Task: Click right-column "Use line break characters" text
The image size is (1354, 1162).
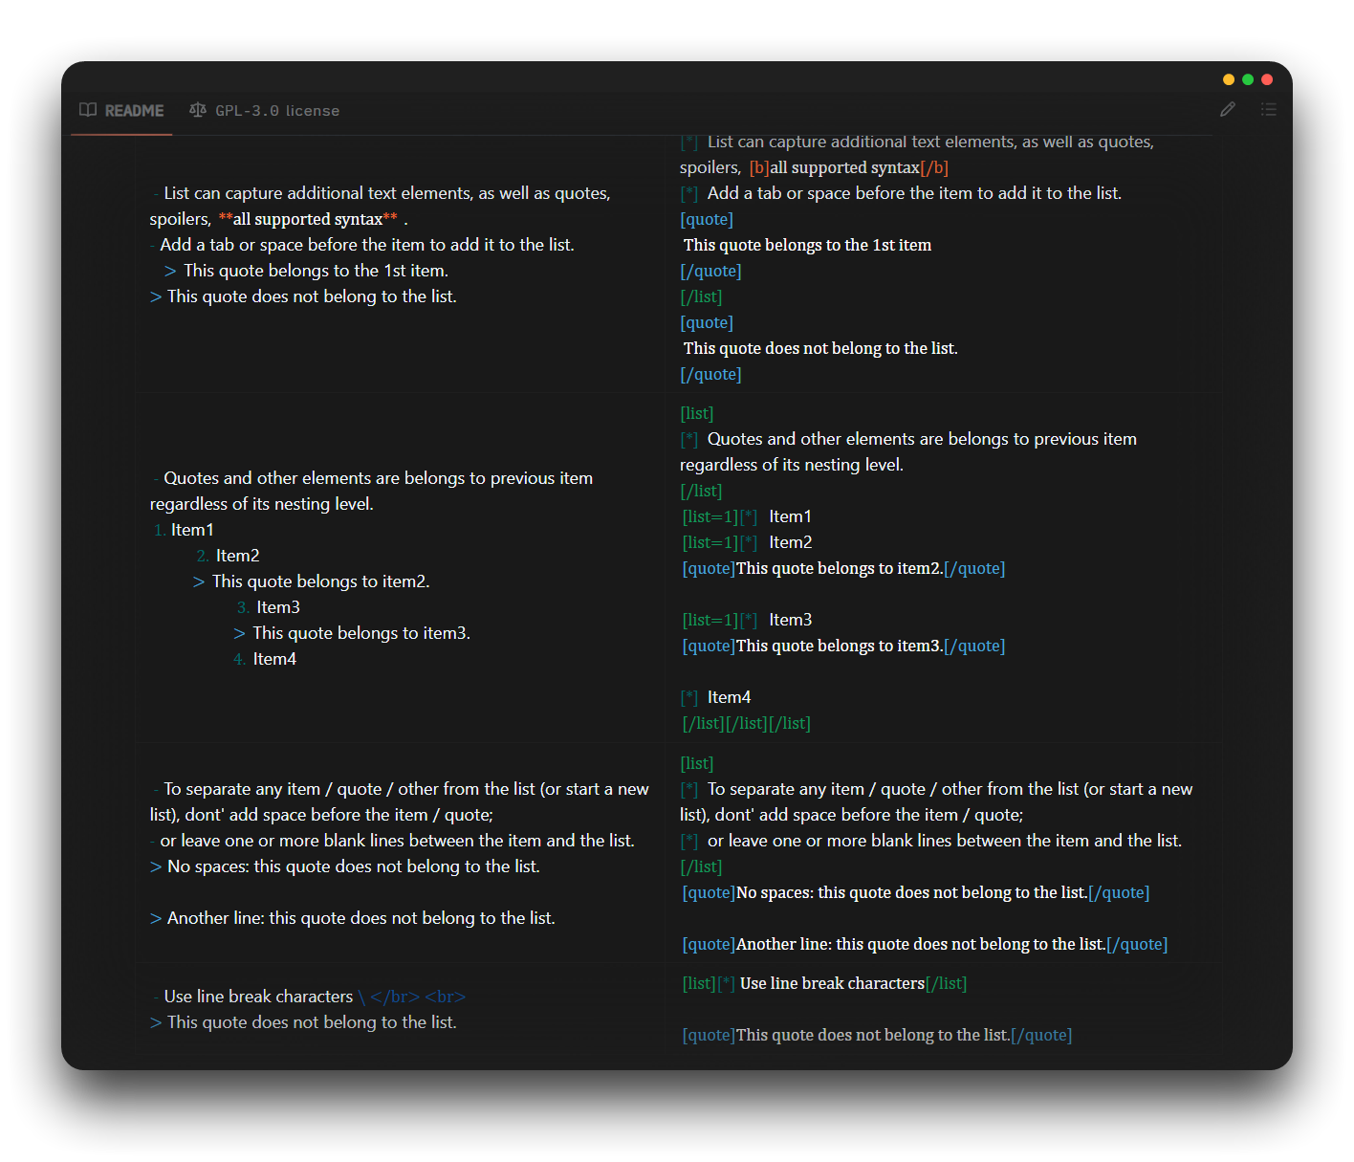Action: tap(832, 983)
